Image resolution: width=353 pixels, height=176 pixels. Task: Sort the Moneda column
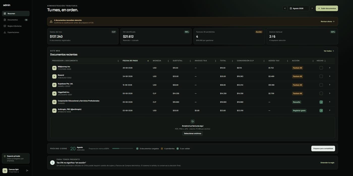pyautogui.click(x=168, y=61)
